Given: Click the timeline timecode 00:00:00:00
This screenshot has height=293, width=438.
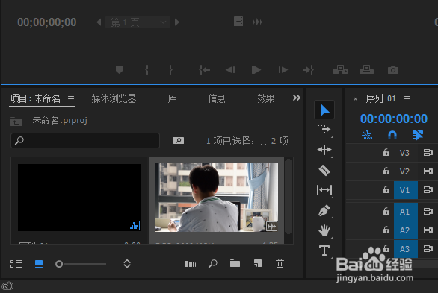Looking at the screenshot, I should tap(394, 119).
